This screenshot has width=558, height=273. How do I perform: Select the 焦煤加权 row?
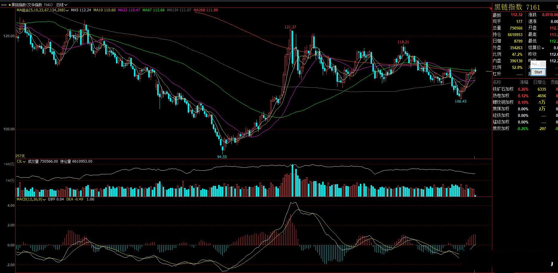tap(525, 109)
